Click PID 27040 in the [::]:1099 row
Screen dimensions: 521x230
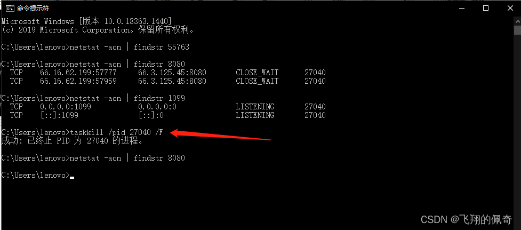pyautogui.click(x=315, y=115)
